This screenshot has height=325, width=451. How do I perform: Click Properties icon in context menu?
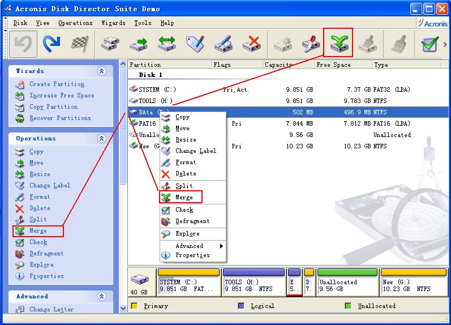(166, 255)
